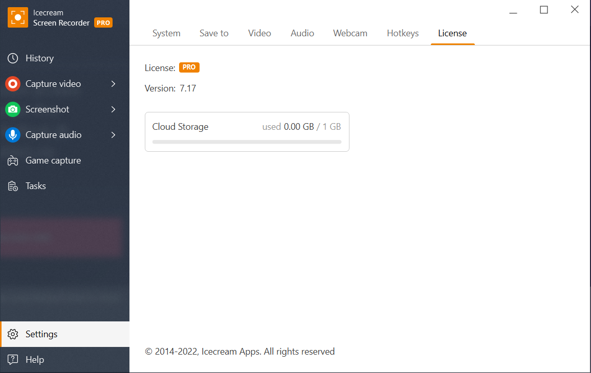Click the red Capture video icon
Screen dimensions: 591x373
coord(13,84)
